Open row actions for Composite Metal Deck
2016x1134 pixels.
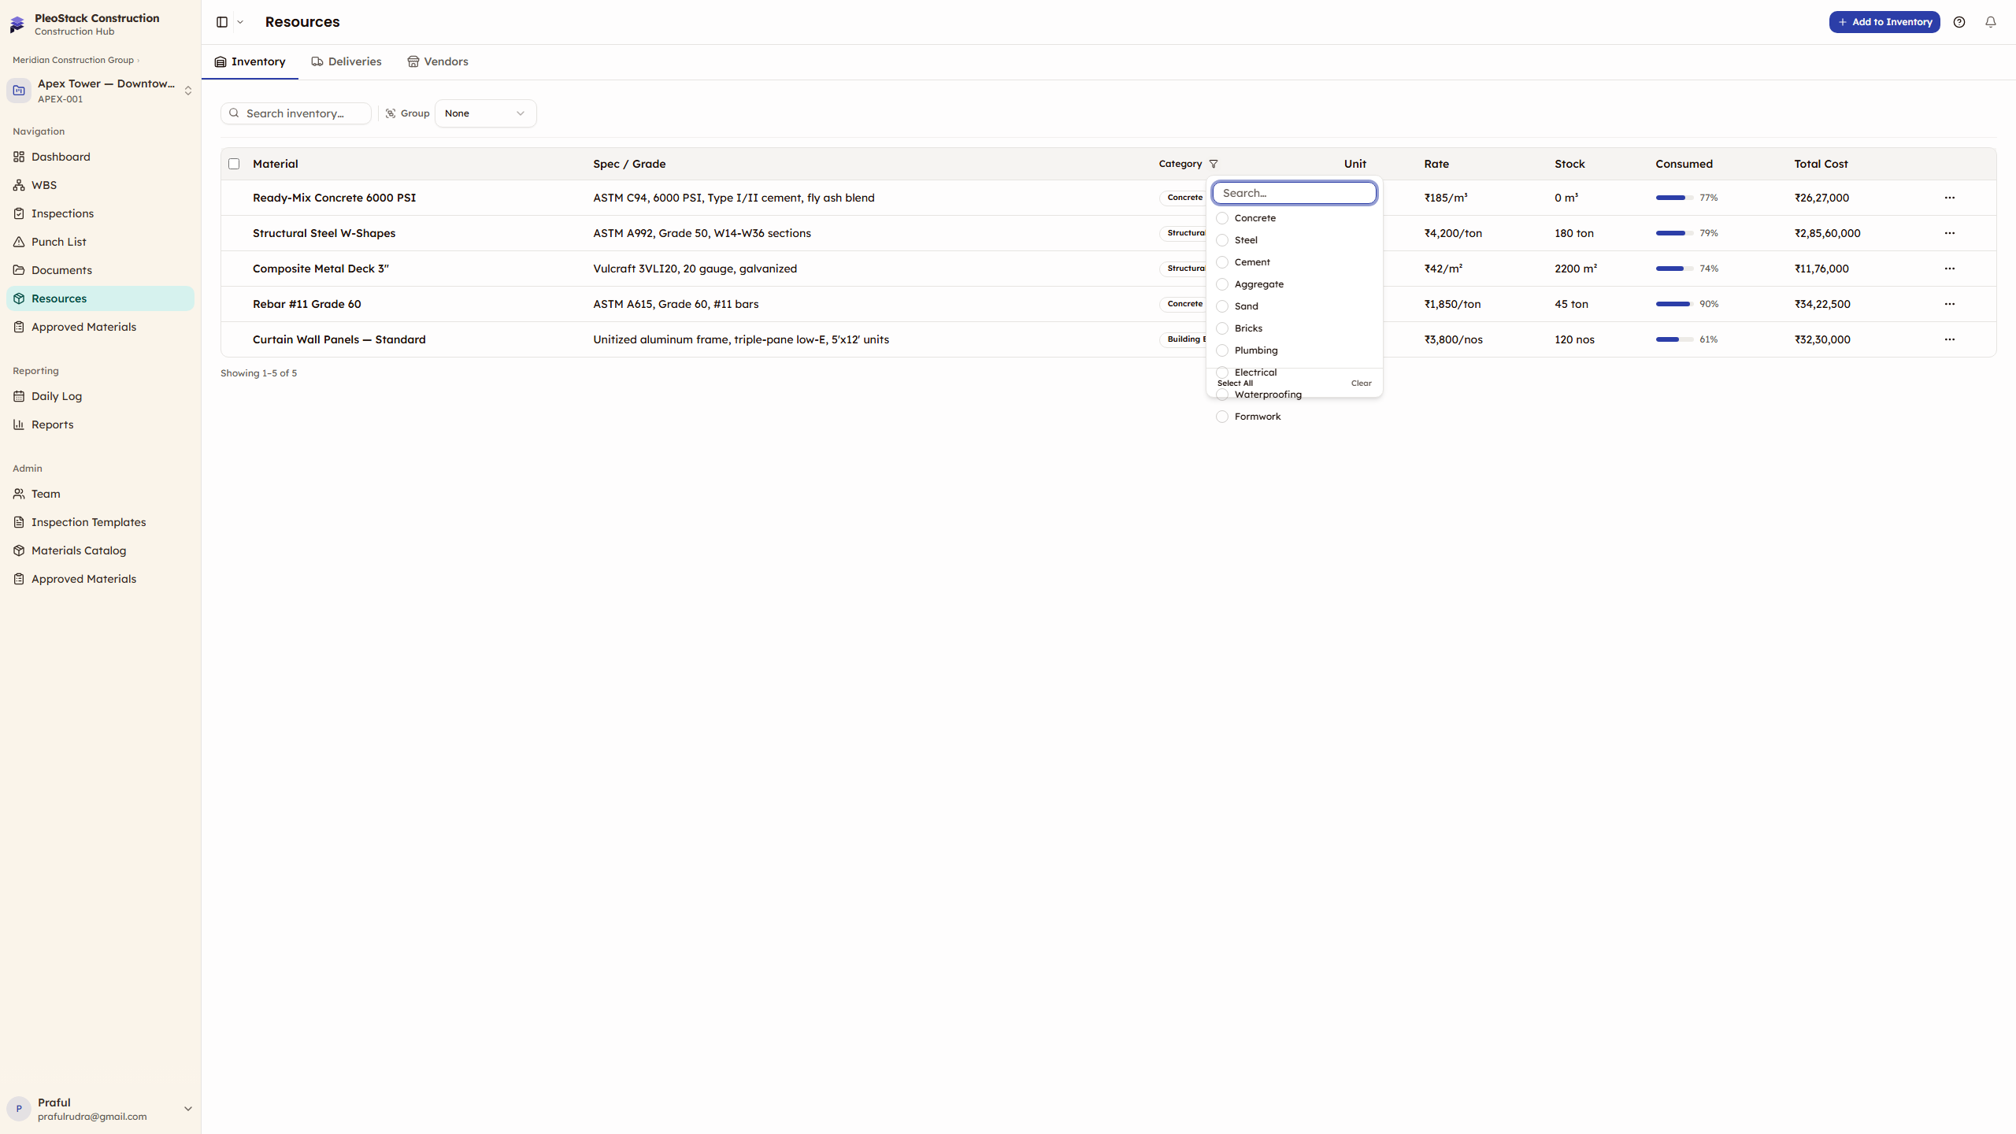1950,269
